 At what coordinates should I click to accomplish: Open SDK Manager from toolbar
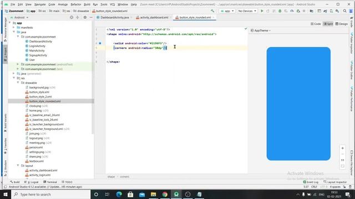coord(337,11)
